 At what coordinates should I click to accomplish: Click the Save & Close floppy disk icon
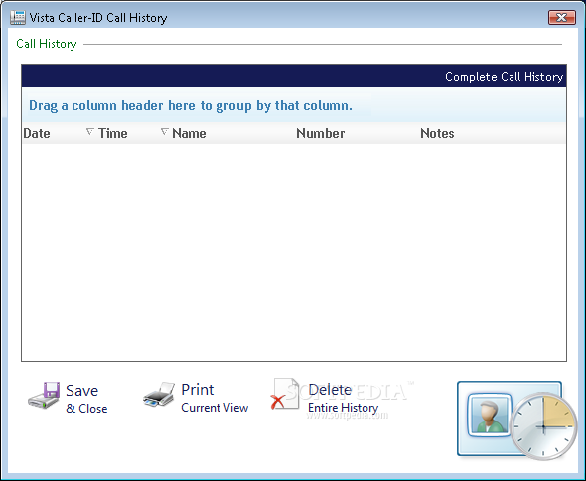[44, 395]
